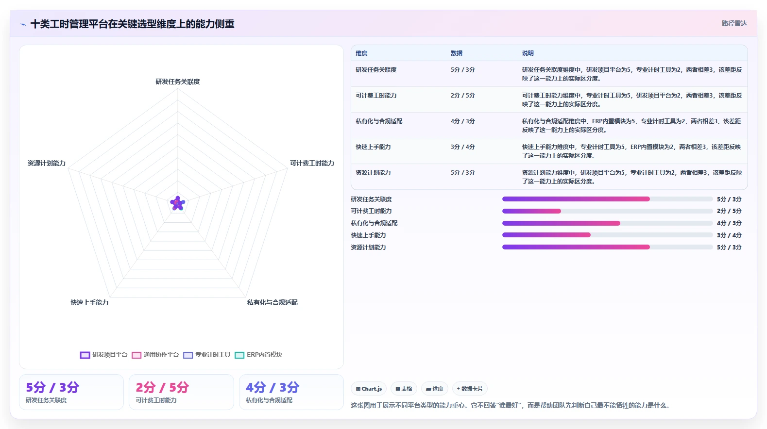Toggle the 通用协作平台 legend label
The width and height of the screenshot is (767, 429).
point(161,355)
